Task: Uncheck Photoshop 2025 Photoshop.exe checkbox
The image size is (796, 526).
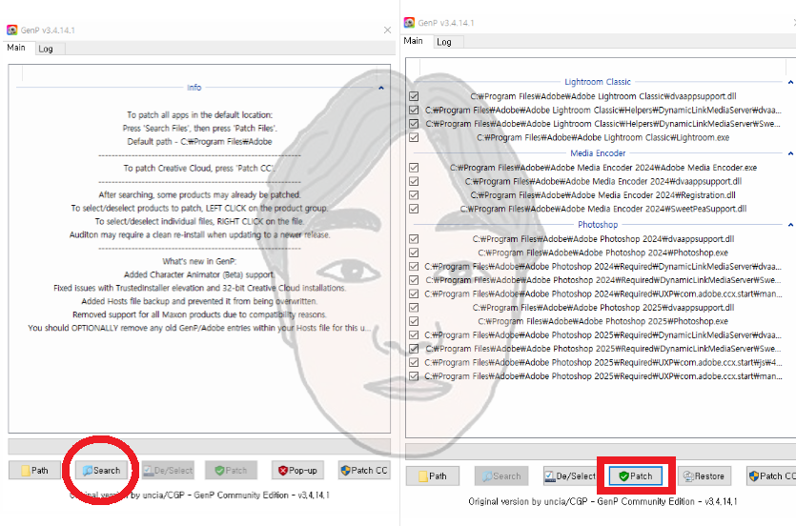Action: coord(414,320)
